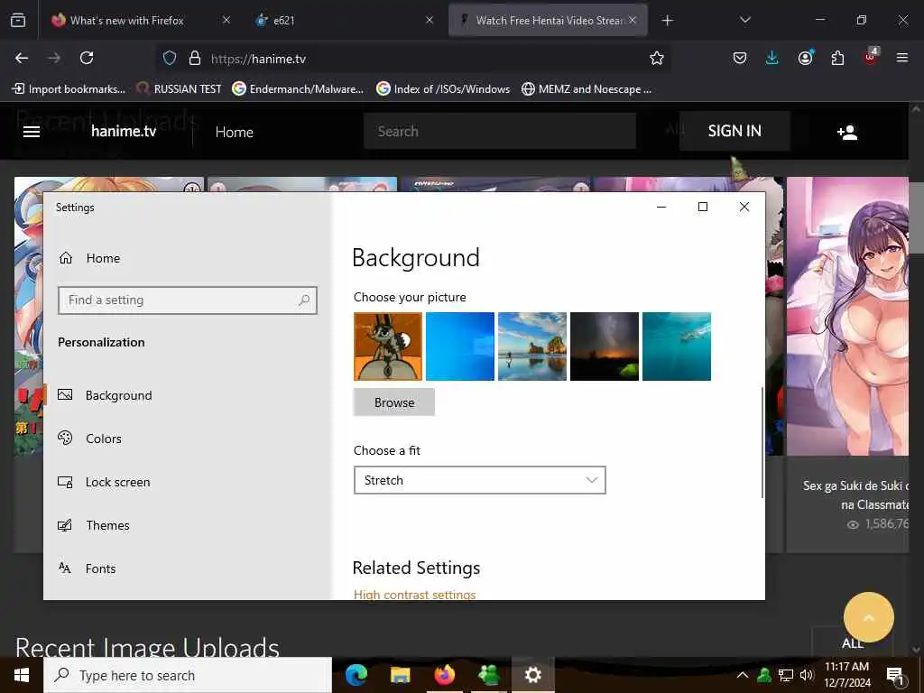Click the hanime.tv site logo
Image resolution: width=924 pixels, height=693 pixels.
[124, 131]
